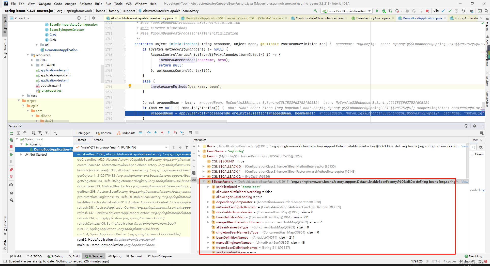The image size is (490, 266).
Task: Evaluate expression with the calculator icon
Action: click(190, 133)
